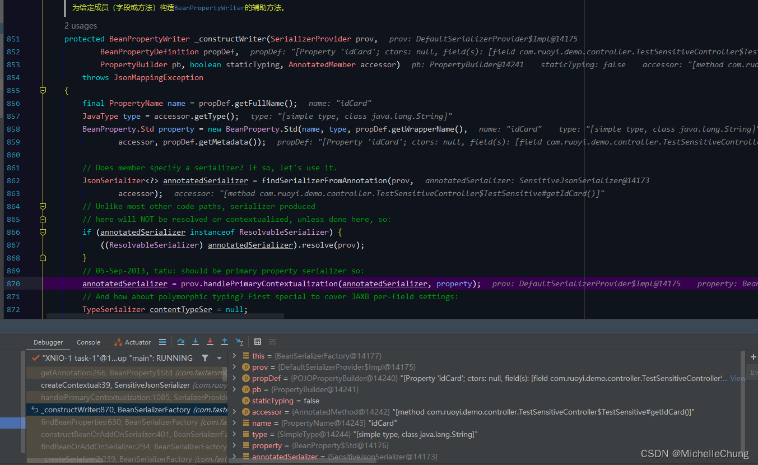Click the 'name' variable row in Variables
Viewport: 758px width, 465px height.
click(487, 423)
